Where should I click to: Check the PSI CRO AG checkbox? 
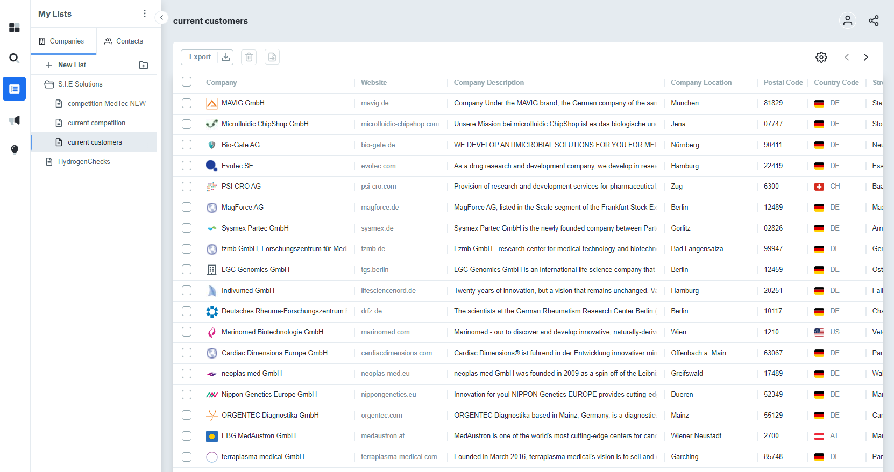[187, 187]
